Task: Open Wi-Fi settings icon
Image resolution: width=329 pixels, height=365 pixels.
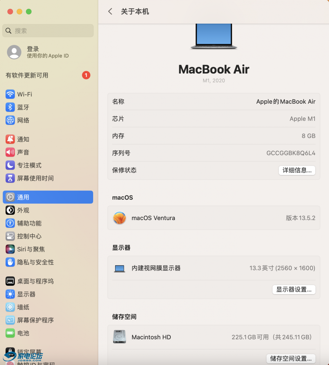Action: (10, 94)
